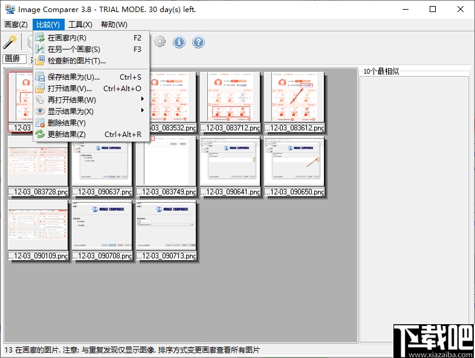
Task: Close the Image Comparer window
Action: 460,10
